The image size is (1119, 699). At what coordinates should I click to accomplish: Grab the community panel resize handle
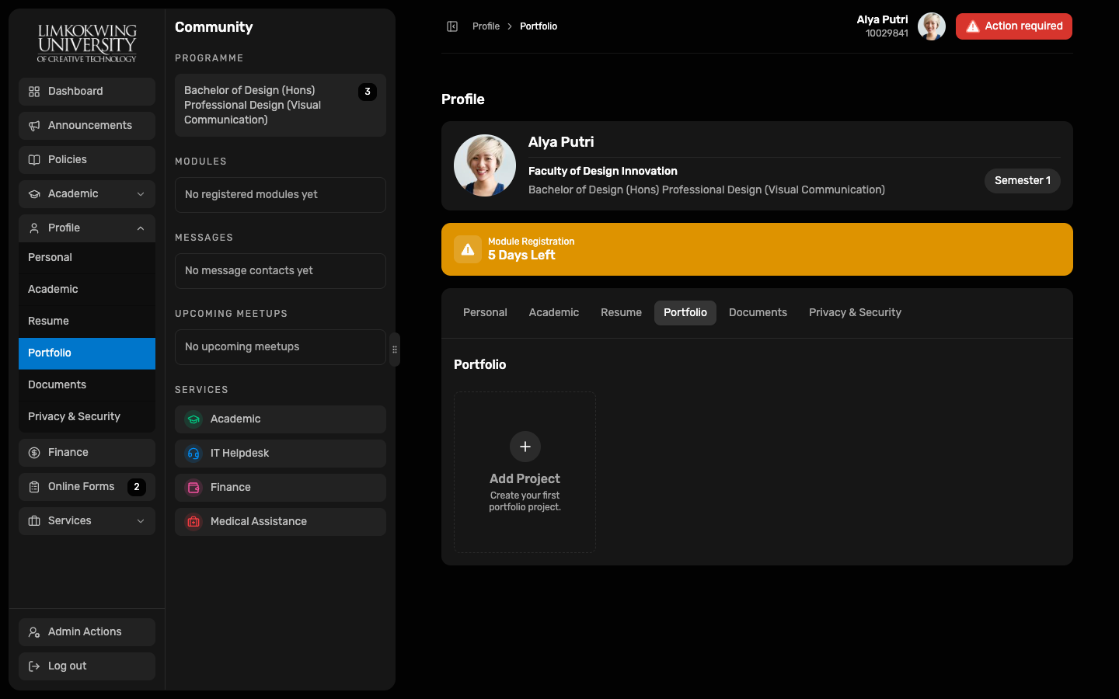[x=395, y=349]
